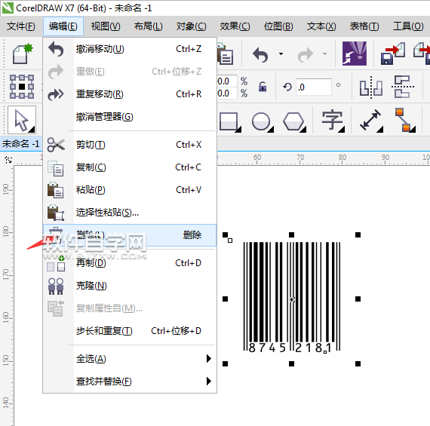This screenshot has width=430, height=426.
Task: Click the top-center selection handle
Action: [291, 235]
